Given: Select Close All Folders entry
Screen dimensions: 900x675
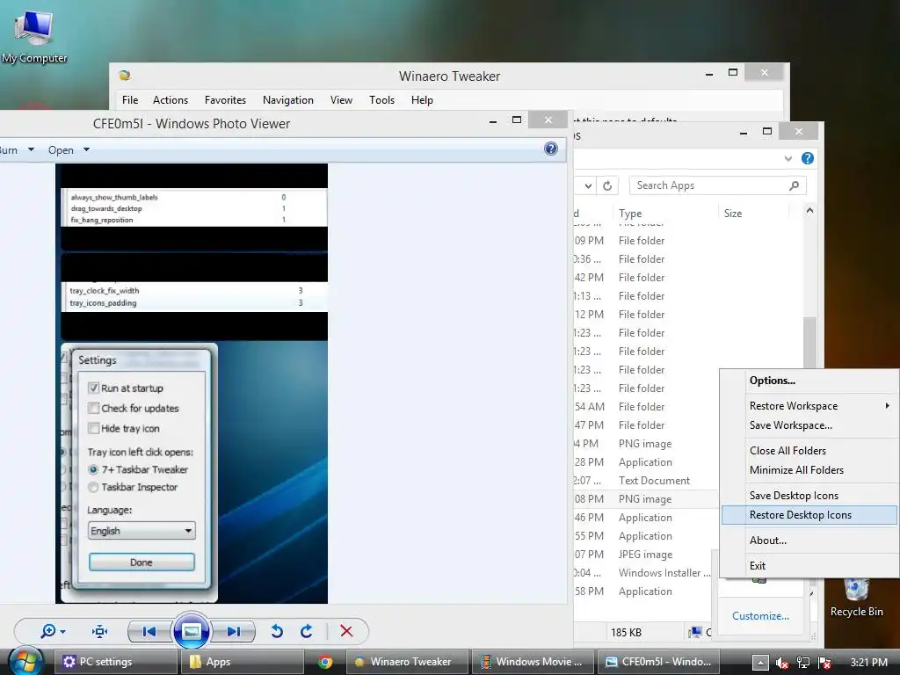Looking at the screenshot, I should (809, 451).
